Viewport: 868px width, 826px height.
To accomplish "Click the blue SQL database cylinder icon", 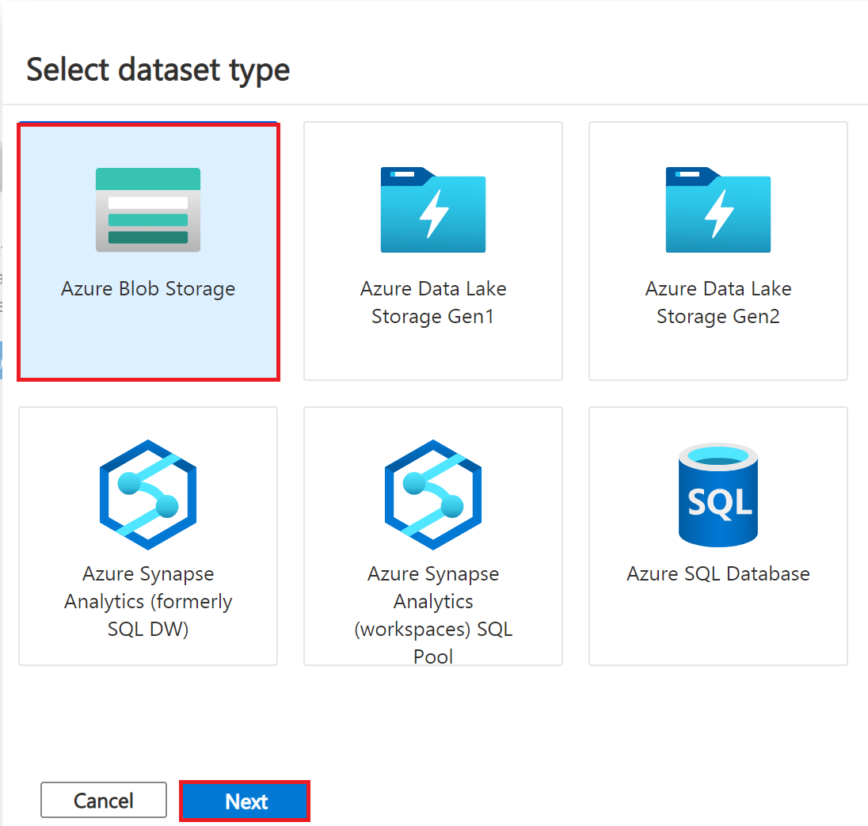I will click(718, 495).
